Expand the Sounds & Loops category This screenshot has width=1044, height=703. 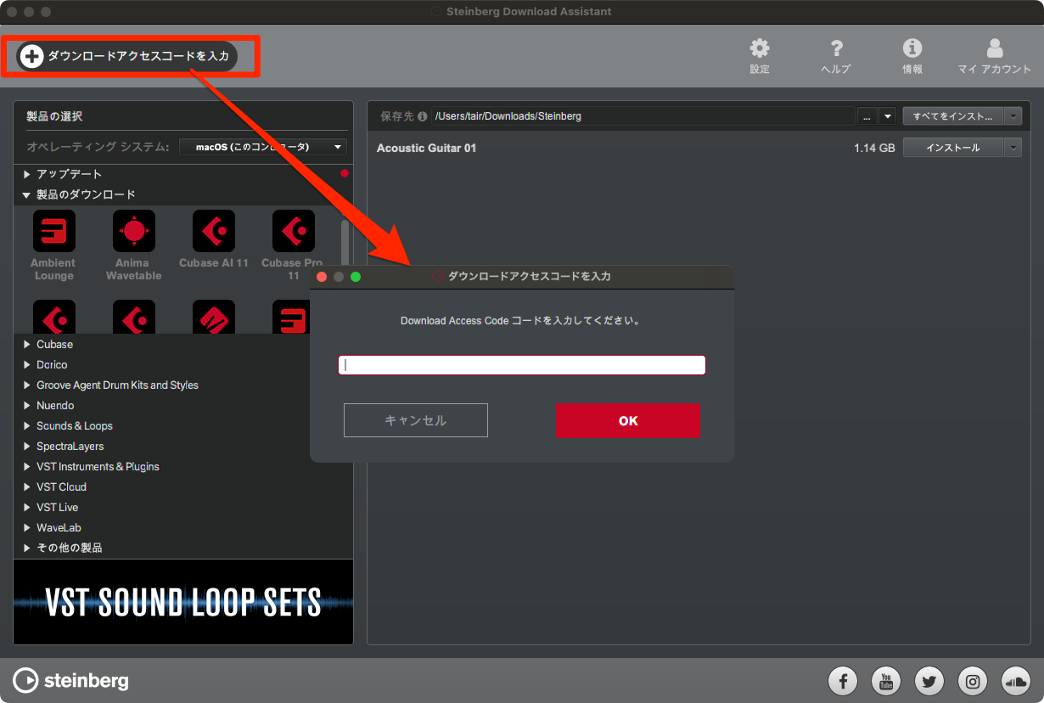[x=27, y=426]
